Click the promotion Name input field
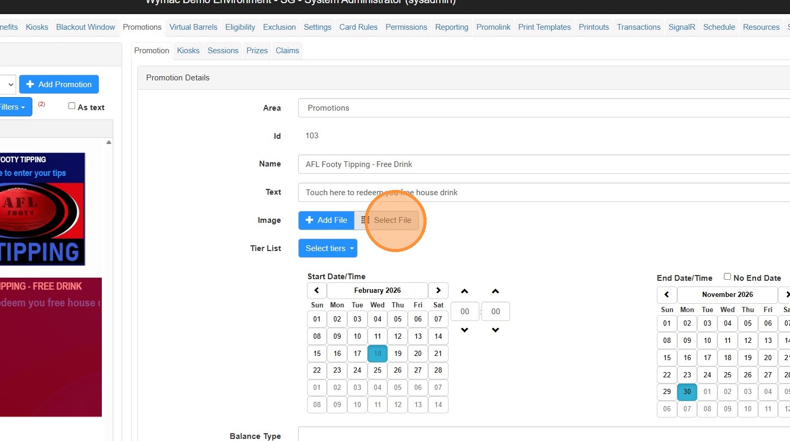Image resolution: width=790 pixels, height=441 pixels. click(x=543, y=164)
